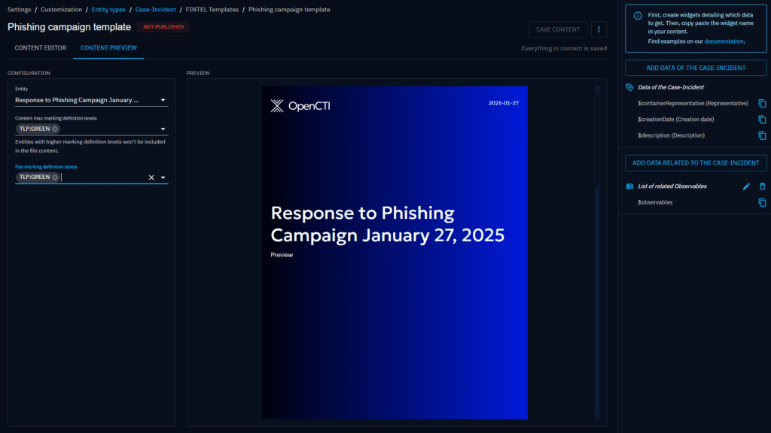
Task: Copy the $description widget name
Action: click(x=762, y=136)
